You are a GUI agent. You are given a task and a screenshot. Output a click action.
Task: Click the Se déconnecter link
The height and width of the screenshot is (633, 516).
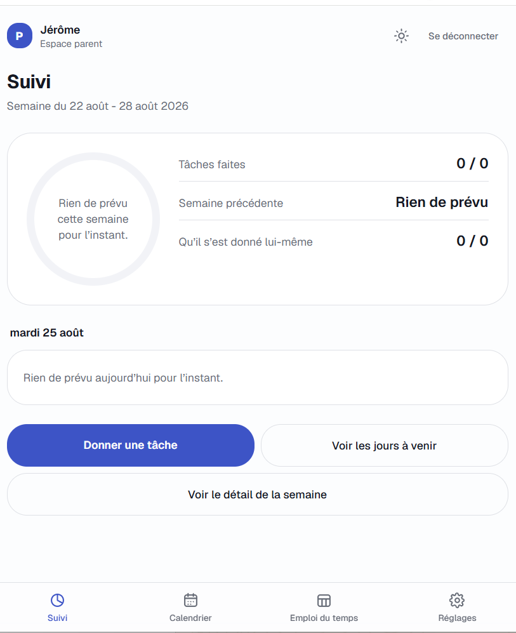(463, 36)
